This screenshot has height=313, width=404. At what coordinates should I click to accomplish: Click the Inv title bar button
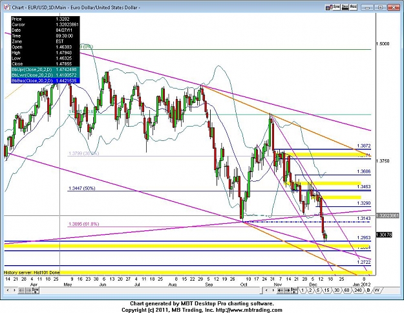[x=345, y=7]
